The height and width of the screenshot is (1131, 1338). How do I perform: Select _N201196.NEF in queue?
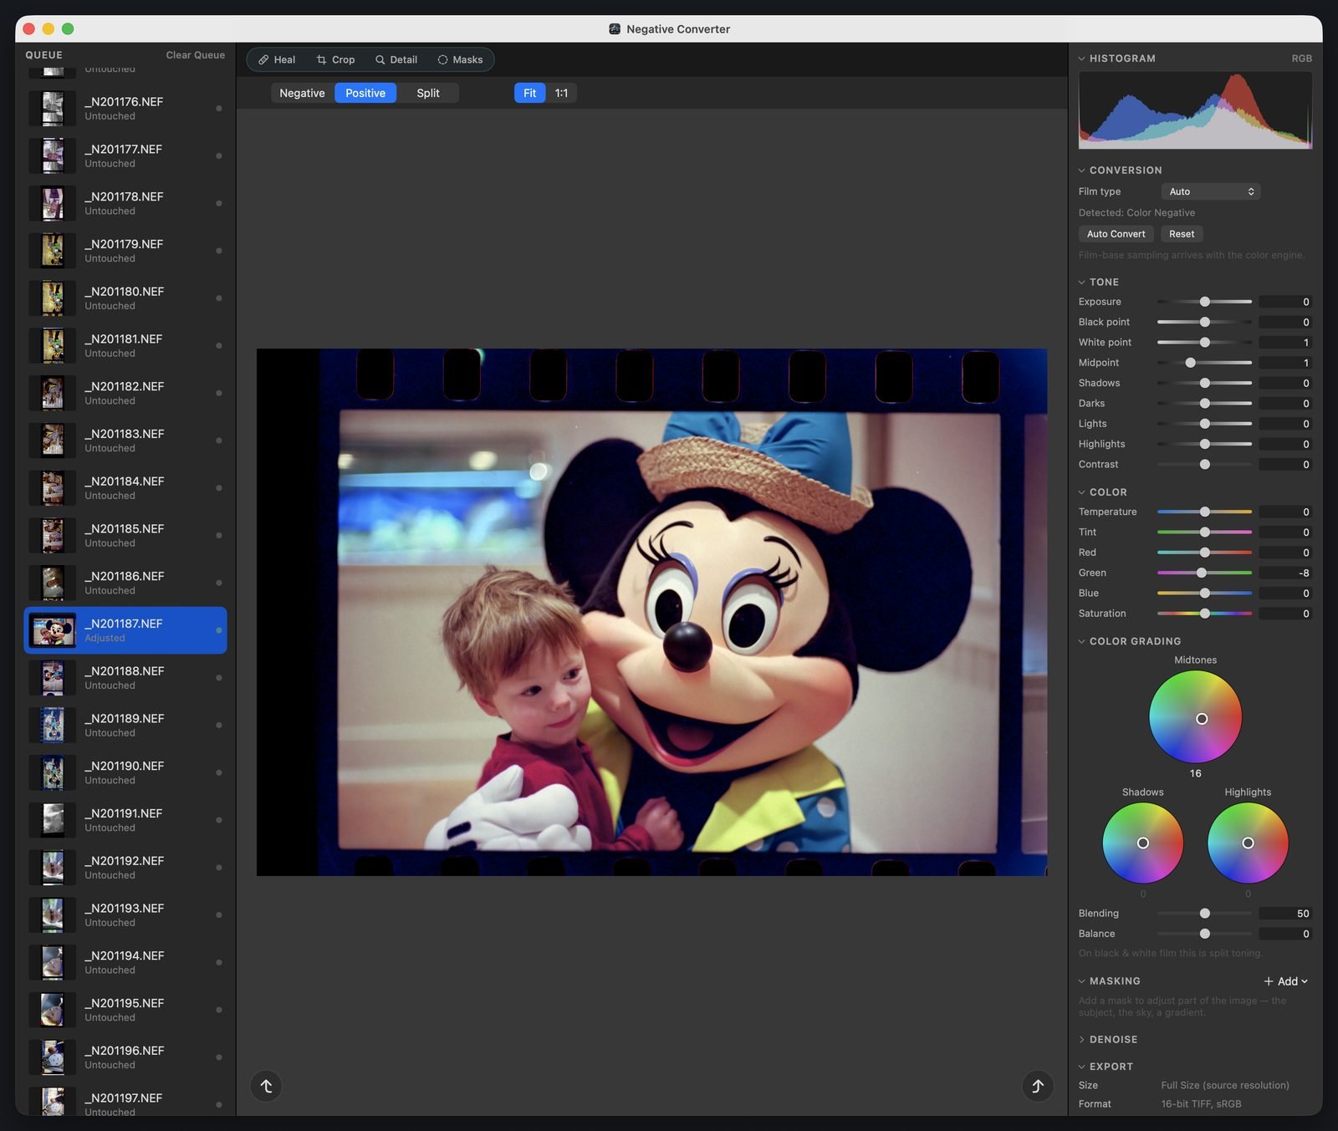click(x=125, y=1057)
